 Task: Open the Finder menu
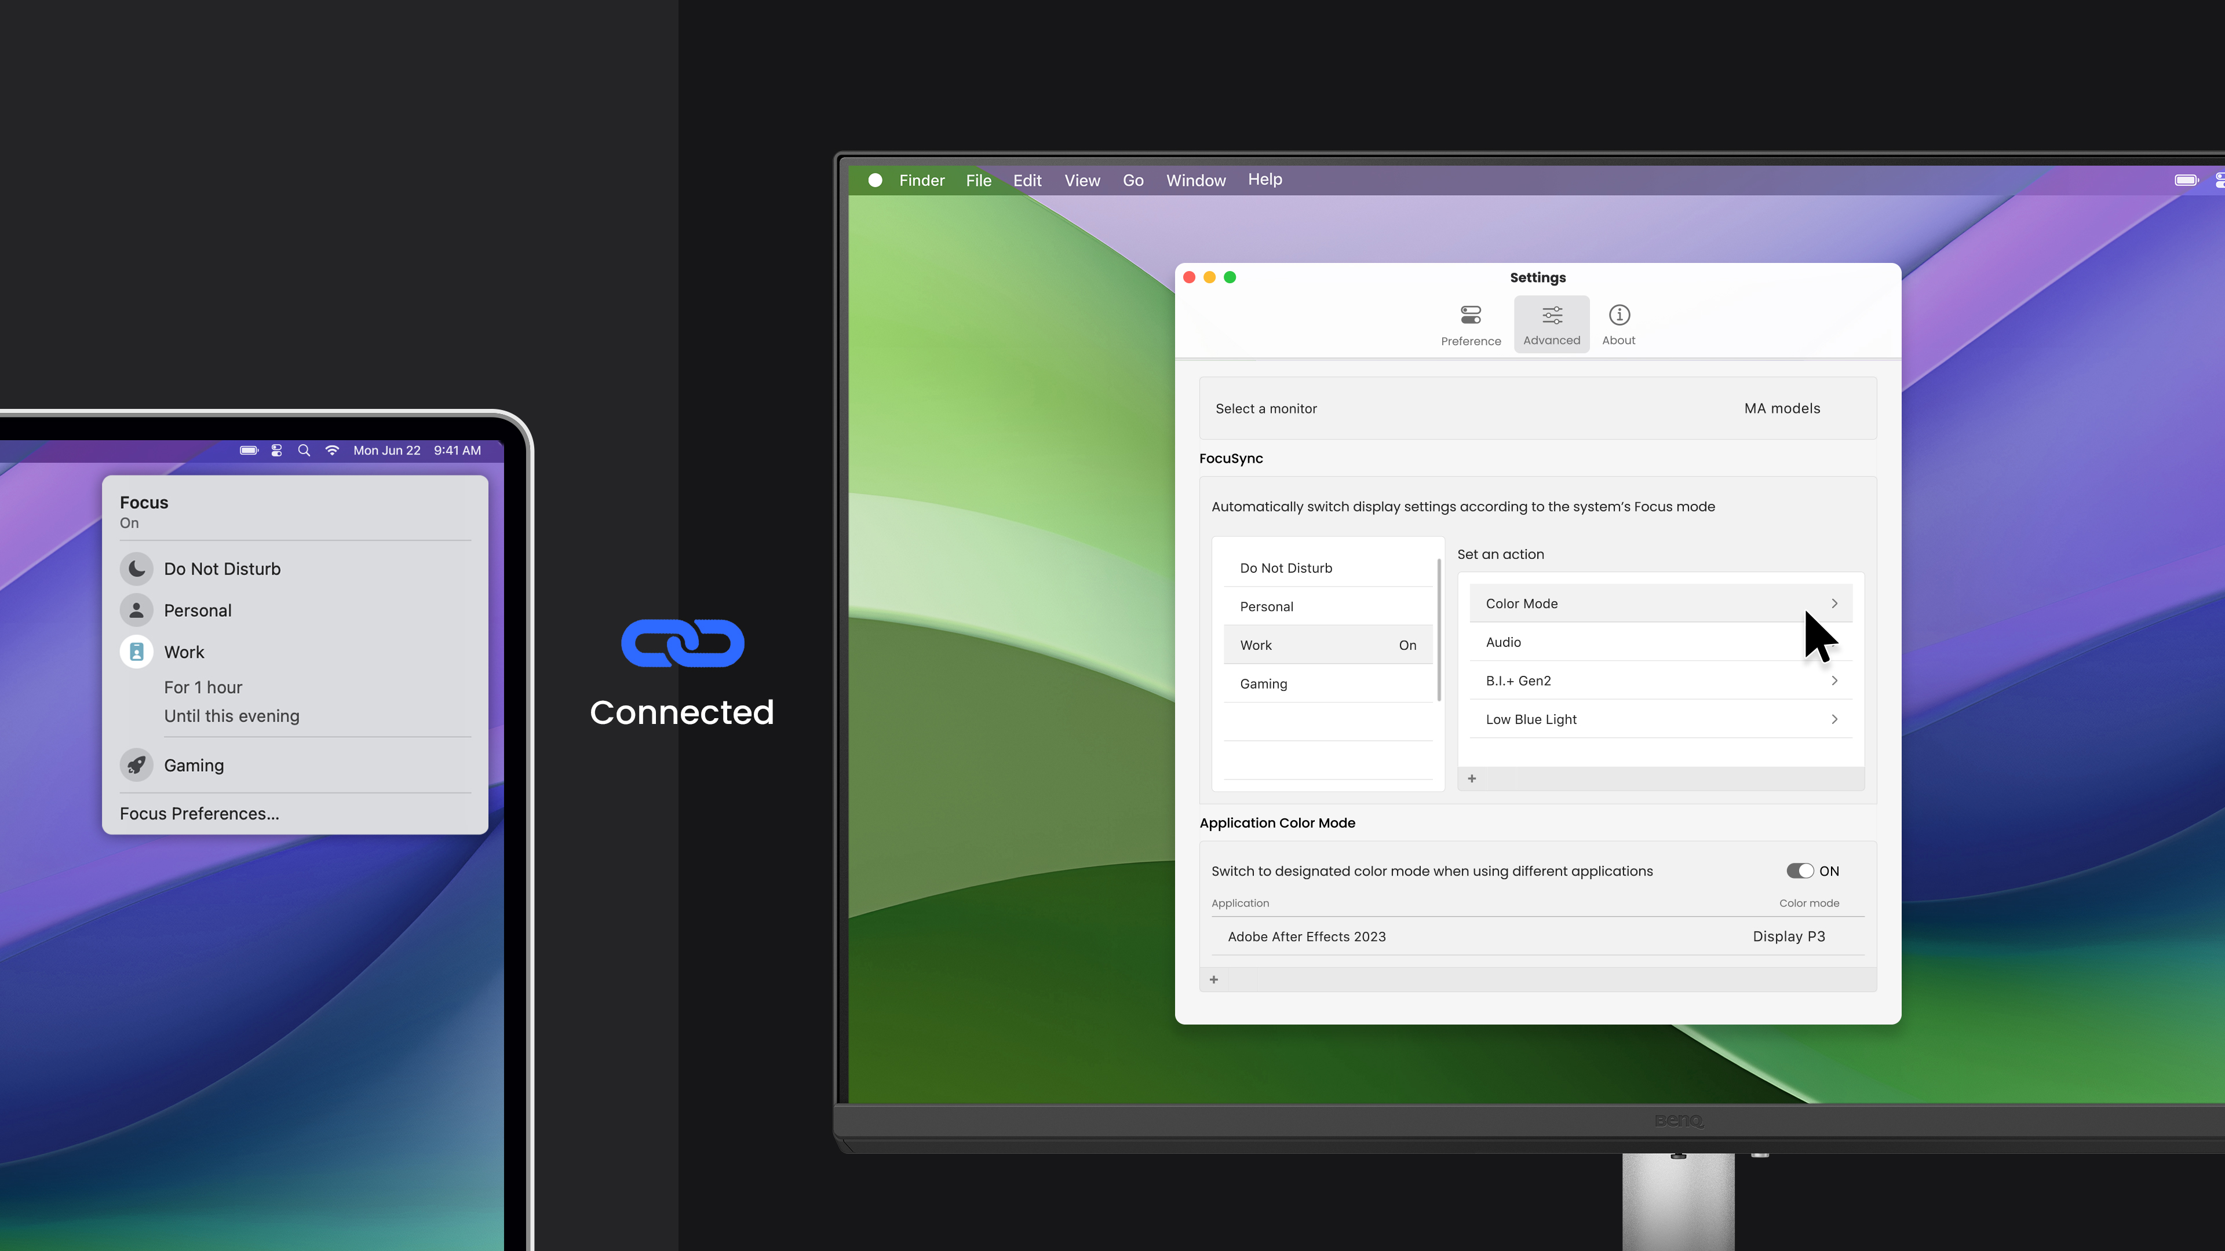(922, 181)
